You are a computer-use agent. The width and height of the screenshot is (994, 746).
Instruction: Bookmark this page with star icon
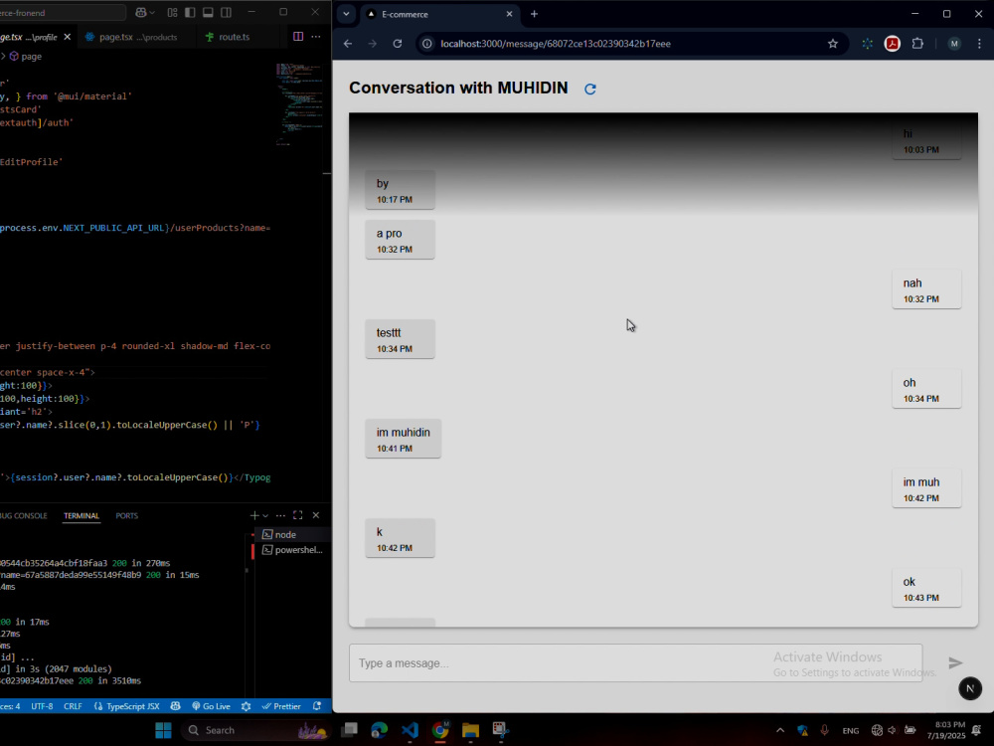click(833, 44)
